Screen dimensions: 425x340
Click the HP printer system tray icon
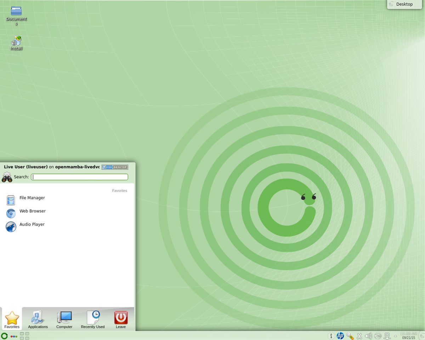click(x=340, y=335)
